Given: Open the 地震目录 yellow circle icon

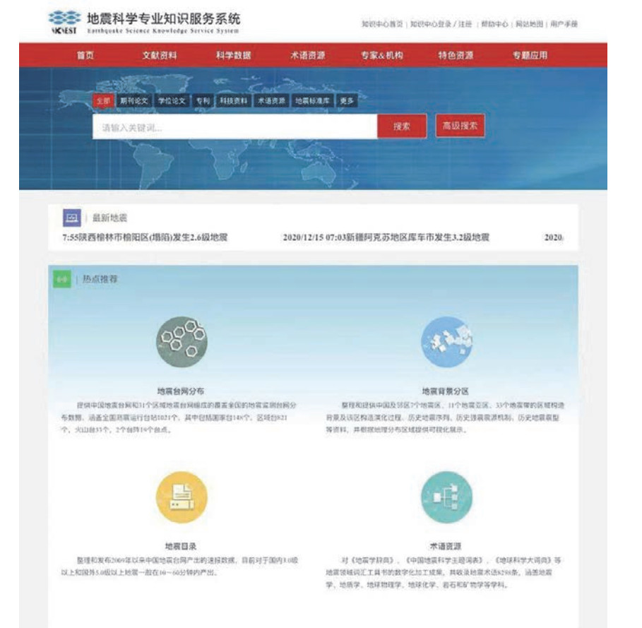Looking at the screenshot, I should click(182, 497).
